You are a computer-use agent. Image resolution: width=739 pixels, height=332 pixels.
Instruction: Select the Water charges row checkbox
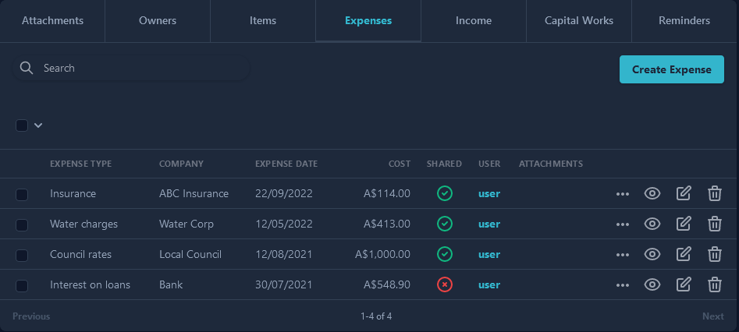(x=22, y=224)
